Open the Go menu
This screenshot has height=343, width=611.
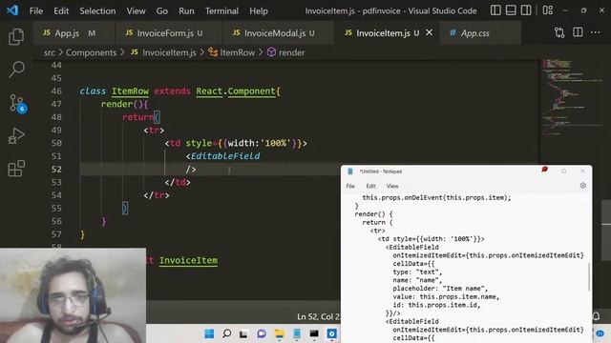pos(161,10)
